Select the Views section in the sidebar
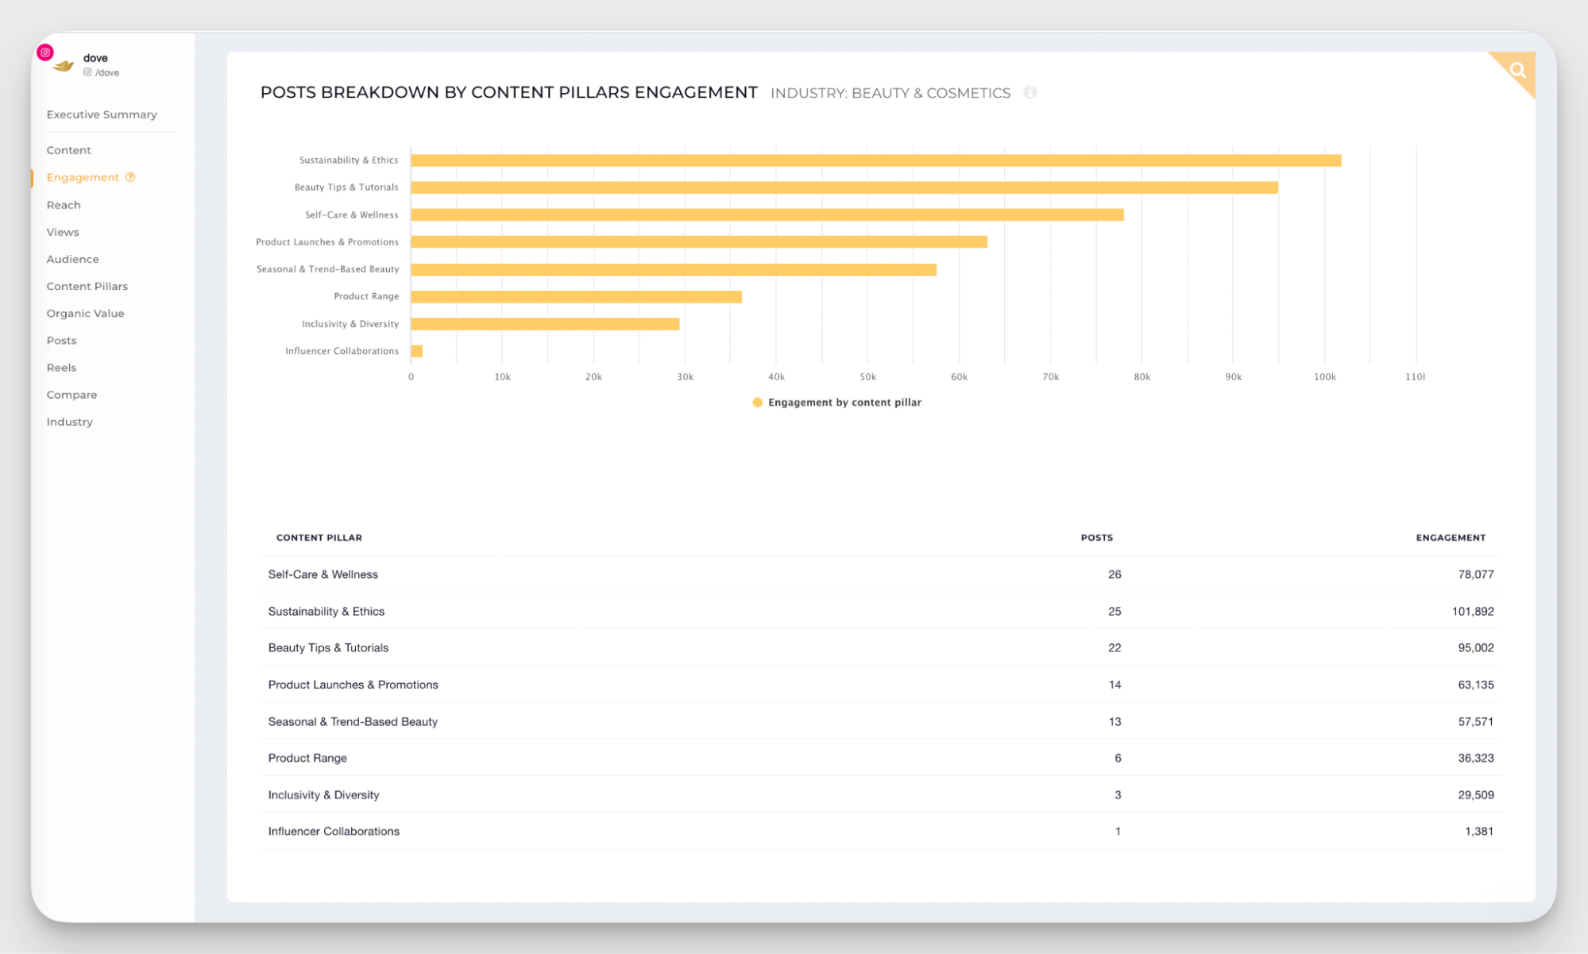Screen dimensions: 1588x954 [62, 232]
